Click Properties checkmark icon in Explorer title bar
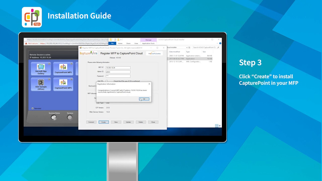Viewport: 322px width, 181px height. (x=115, y=40)
